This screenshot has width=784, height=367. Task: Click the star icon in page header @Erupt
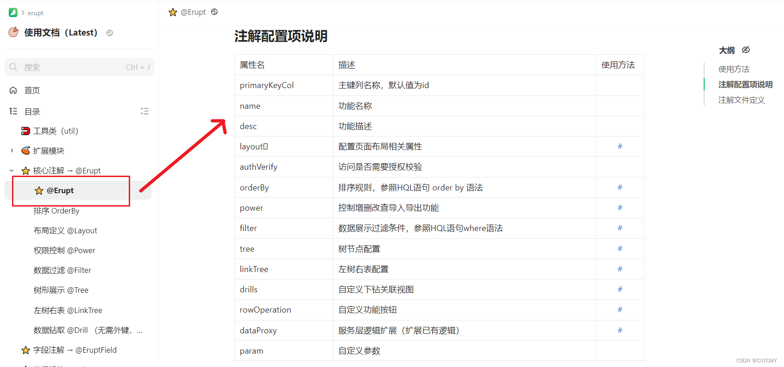pyautogui.click(x=173, y=12)
